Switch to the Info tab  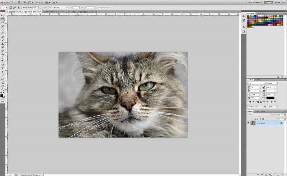click(263, 13)
